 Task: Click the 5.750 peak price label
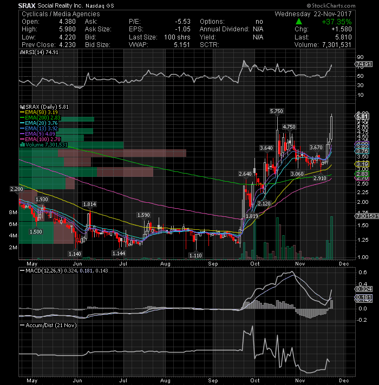[277, 111]
